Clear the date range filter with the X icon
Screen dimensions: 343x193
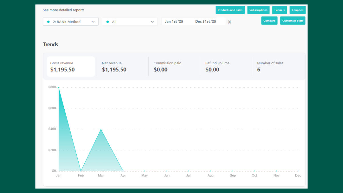229,22
